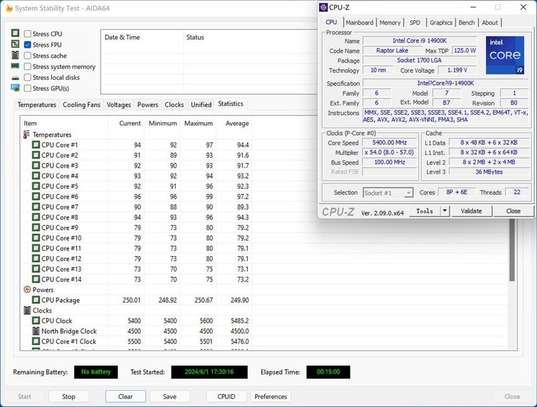The image size is (537, 407).
Task: Open the Tools dropdown arrow in CPU-Z
Action: [444, 211]
